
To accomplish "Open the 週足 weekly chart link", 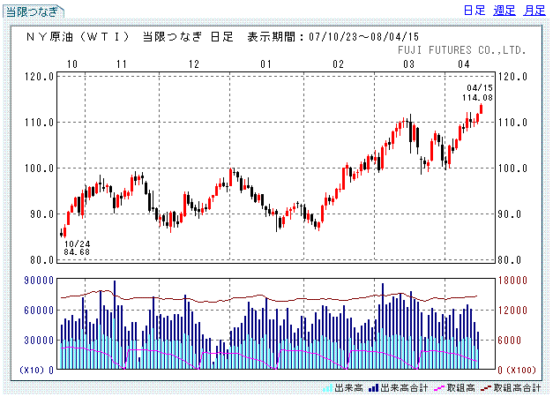I will click(x=504, y=11).
